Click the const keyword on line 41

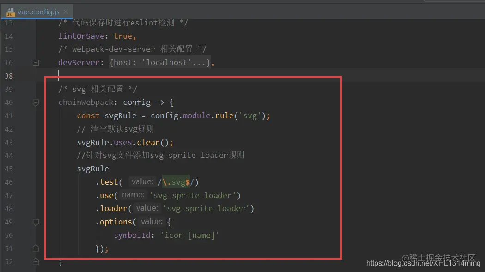click(88, 115)
